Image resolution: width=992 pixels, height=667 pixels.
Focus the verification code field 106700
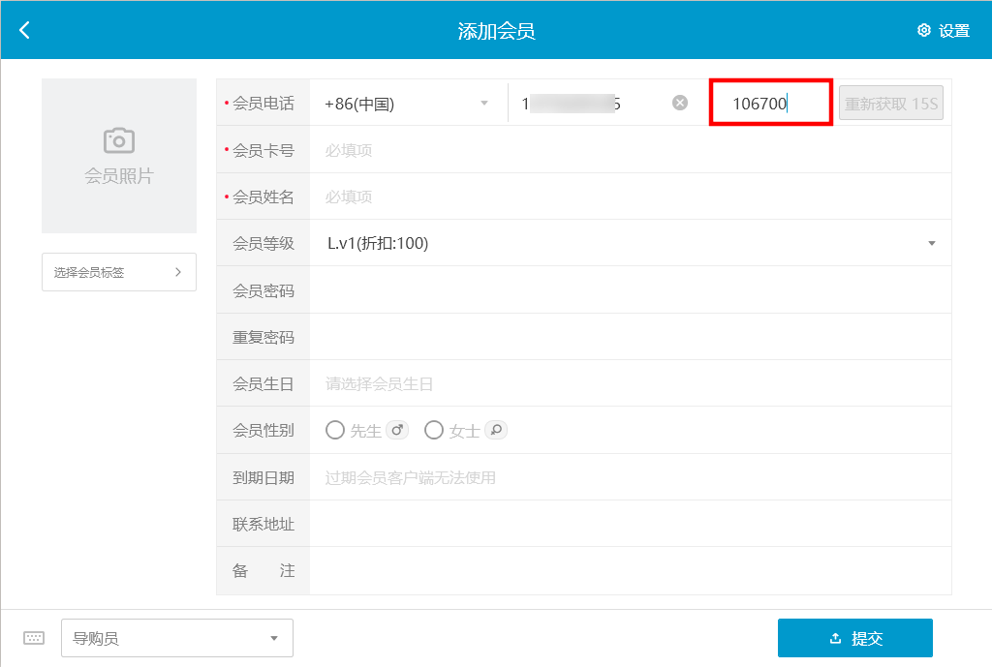pos(770,103)
